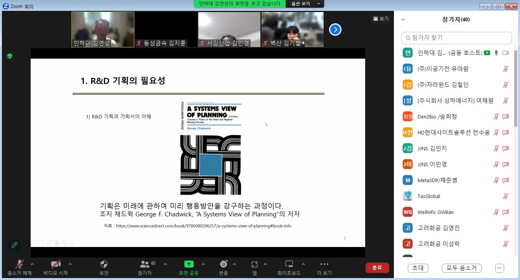Open the 앱 icon in toolbar
Image resolution: width=520 pixels, height=280 pixels.
tap(255, 264)
